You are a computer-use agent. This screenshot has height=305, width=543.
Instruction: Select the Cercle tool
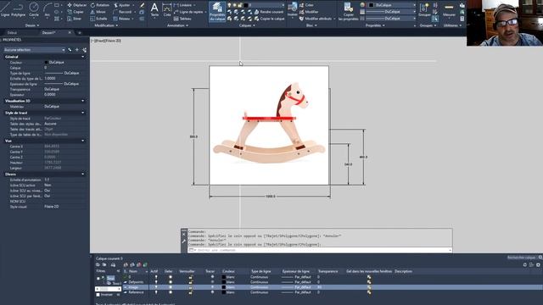(x=34, y=9)
